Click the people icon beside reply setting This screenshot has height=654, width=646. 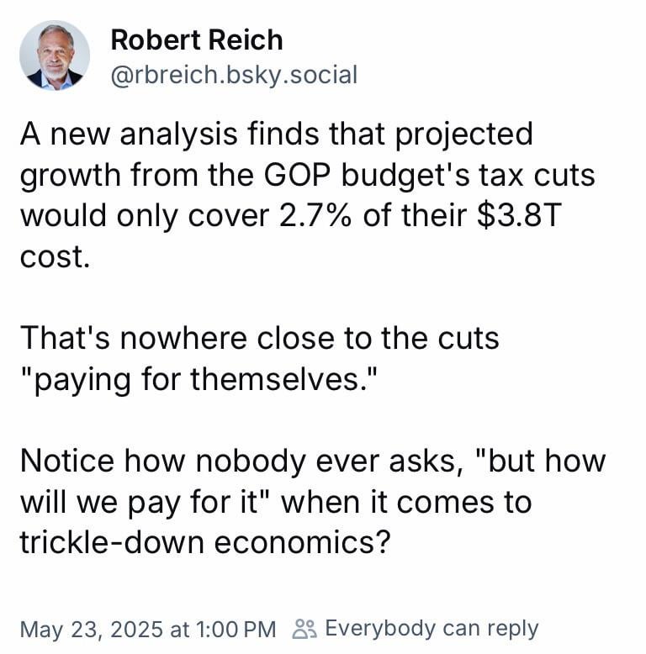pyautogui.click(x=304, y=628)
